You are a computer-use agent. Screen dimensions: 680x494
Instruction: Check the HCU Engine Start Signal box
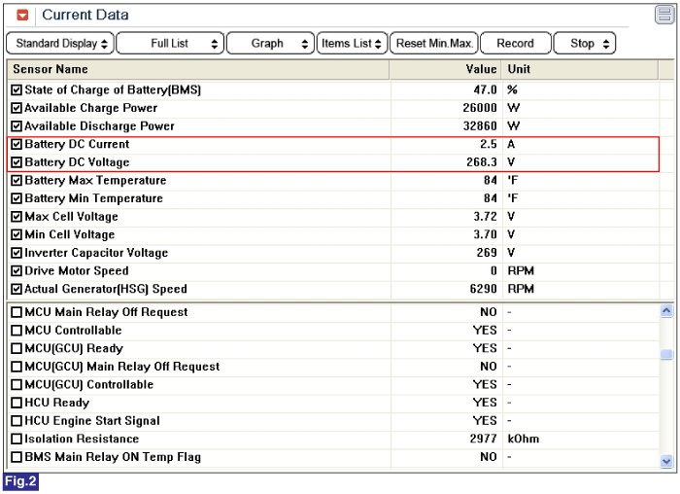16,421
